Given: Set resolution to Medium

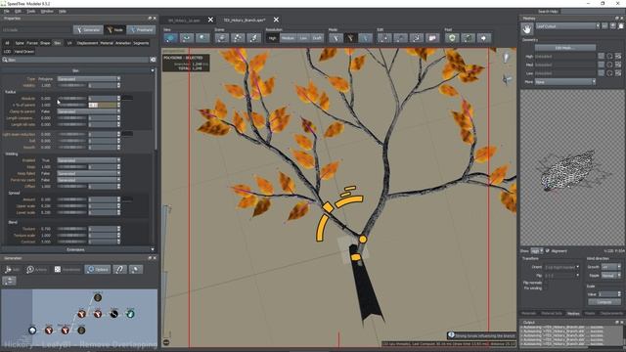Looking at the screenshot, I should pos(288,38).
